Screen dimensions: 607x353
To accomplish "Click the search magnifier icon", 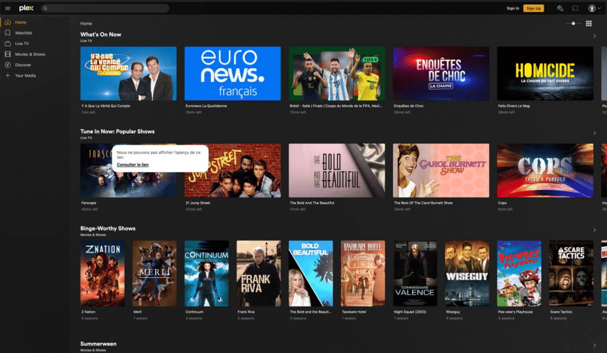I will 45,8.
